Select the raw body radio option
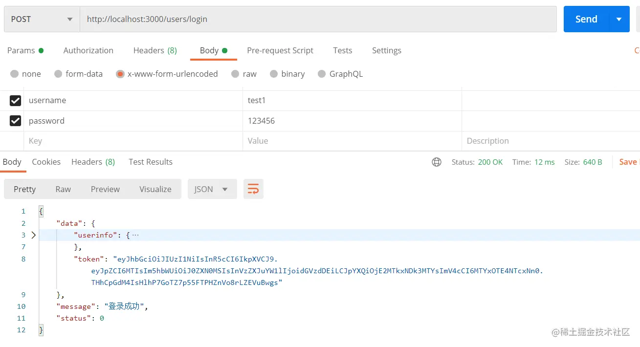This screenshot has width=640, height=347. pyautogui.click(x=235, y=74)
